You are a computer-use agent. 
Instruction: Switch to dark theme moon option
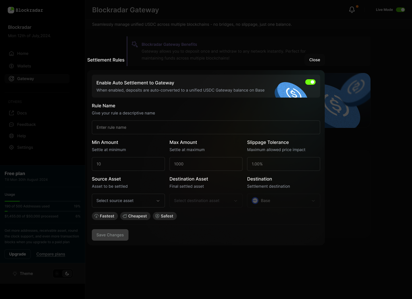[x=67, y=274]
